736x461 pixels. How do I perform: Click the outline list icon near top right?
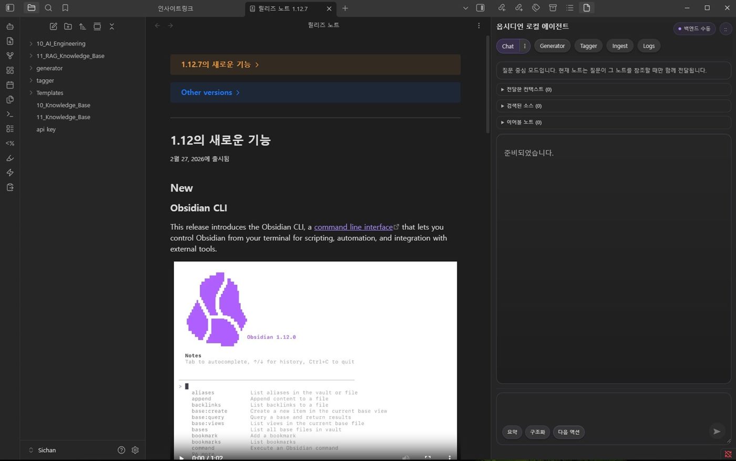[569, 8]
